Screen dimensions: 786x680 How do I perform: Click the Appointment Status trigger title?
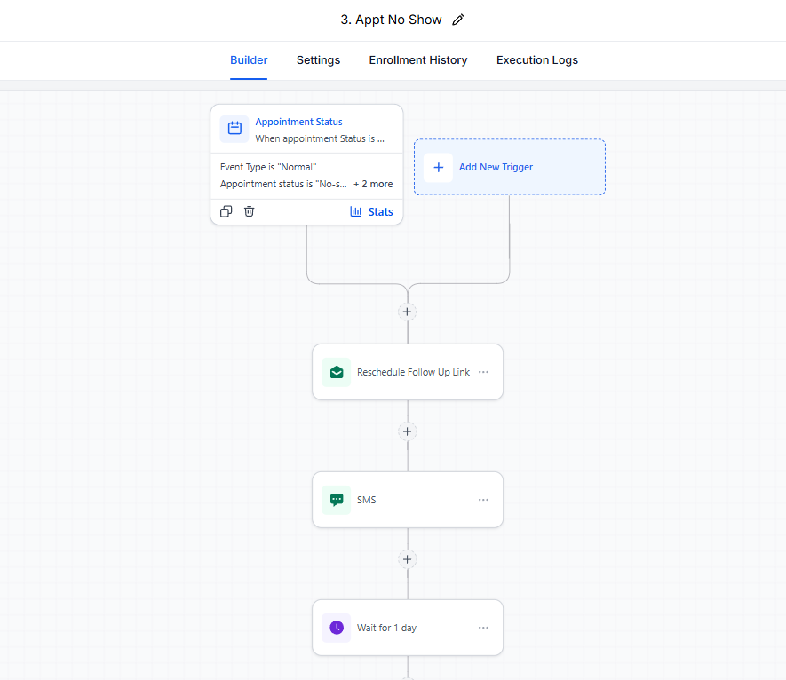coord(298,122)
